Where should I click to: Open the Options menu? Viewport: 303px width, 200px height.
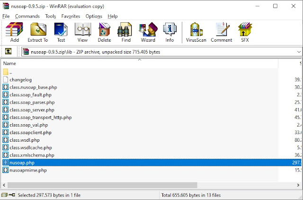click(94, 16)
